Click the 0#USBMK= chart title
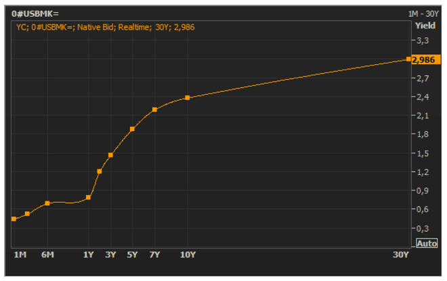Viewport: 447px width, 281px height. pyautogui.click(x=35, y=14)
